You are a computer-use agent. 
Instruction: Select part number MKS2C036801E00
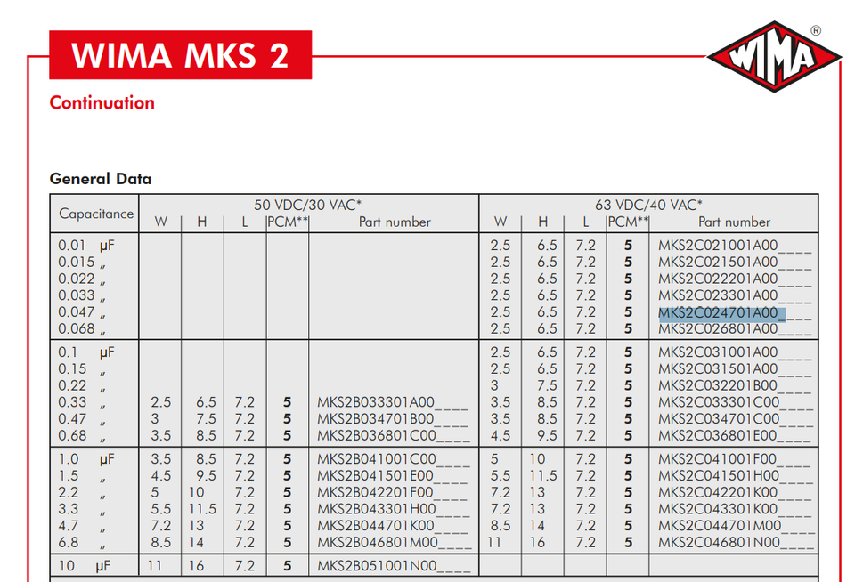pyautogui.click(x=719, y=435)
